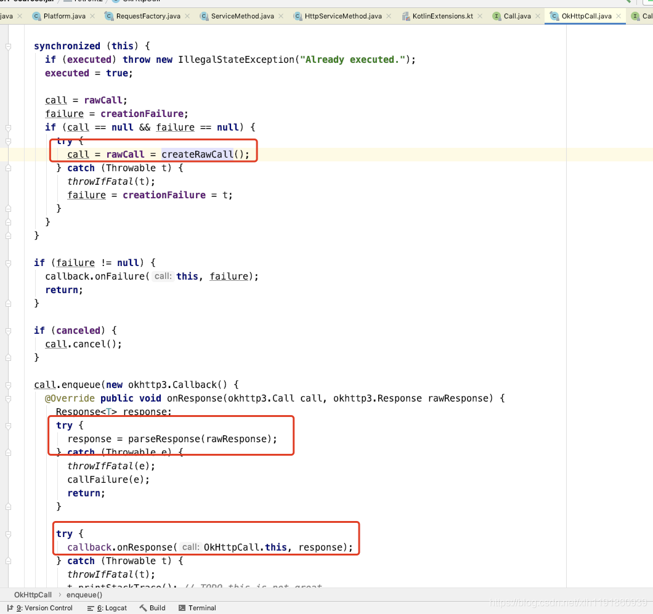The image size is (653, 614).
Task: Click the "Already executed." string literal
Action: [x=352, y=60]
